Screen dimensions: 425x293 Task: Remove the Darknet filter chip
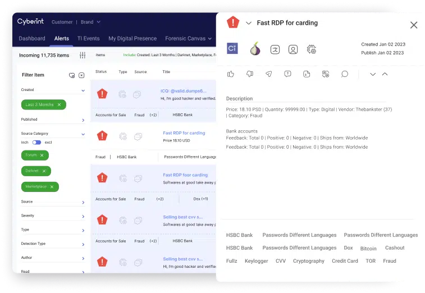[x=44, y=171]
